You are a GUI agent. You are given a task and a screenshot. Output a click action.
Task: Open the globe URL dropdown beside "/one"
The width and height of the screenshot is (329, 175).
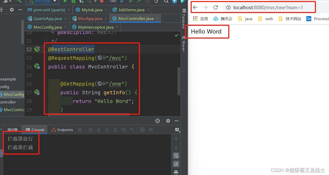coord(102,84)
